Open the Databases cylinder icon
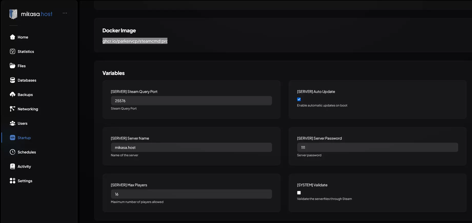Image resolution: width=472 pixels, height=223 pixels. [x=12, y=80]
